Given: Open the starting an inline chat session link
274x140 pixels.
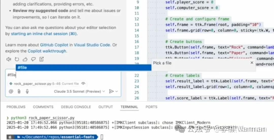Looking at the screenshot, I should (44, 34).
